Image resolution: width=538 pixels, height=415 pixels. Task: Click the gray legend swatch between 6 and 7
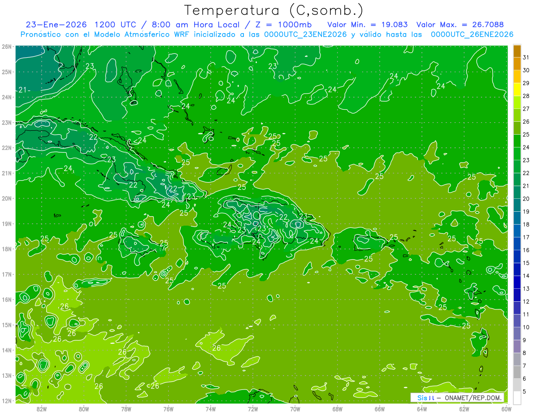517,372
